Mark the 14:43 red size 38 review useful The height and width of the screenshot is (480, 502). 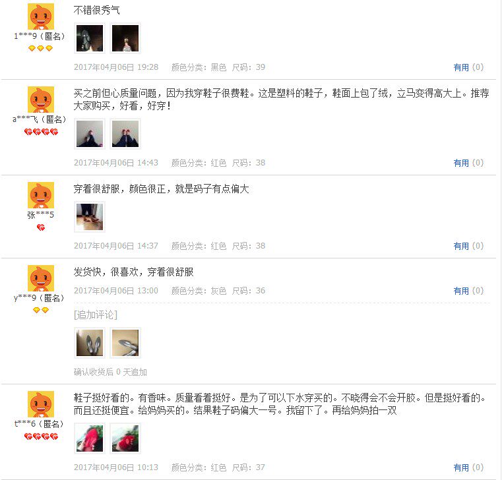pos(461,163)
